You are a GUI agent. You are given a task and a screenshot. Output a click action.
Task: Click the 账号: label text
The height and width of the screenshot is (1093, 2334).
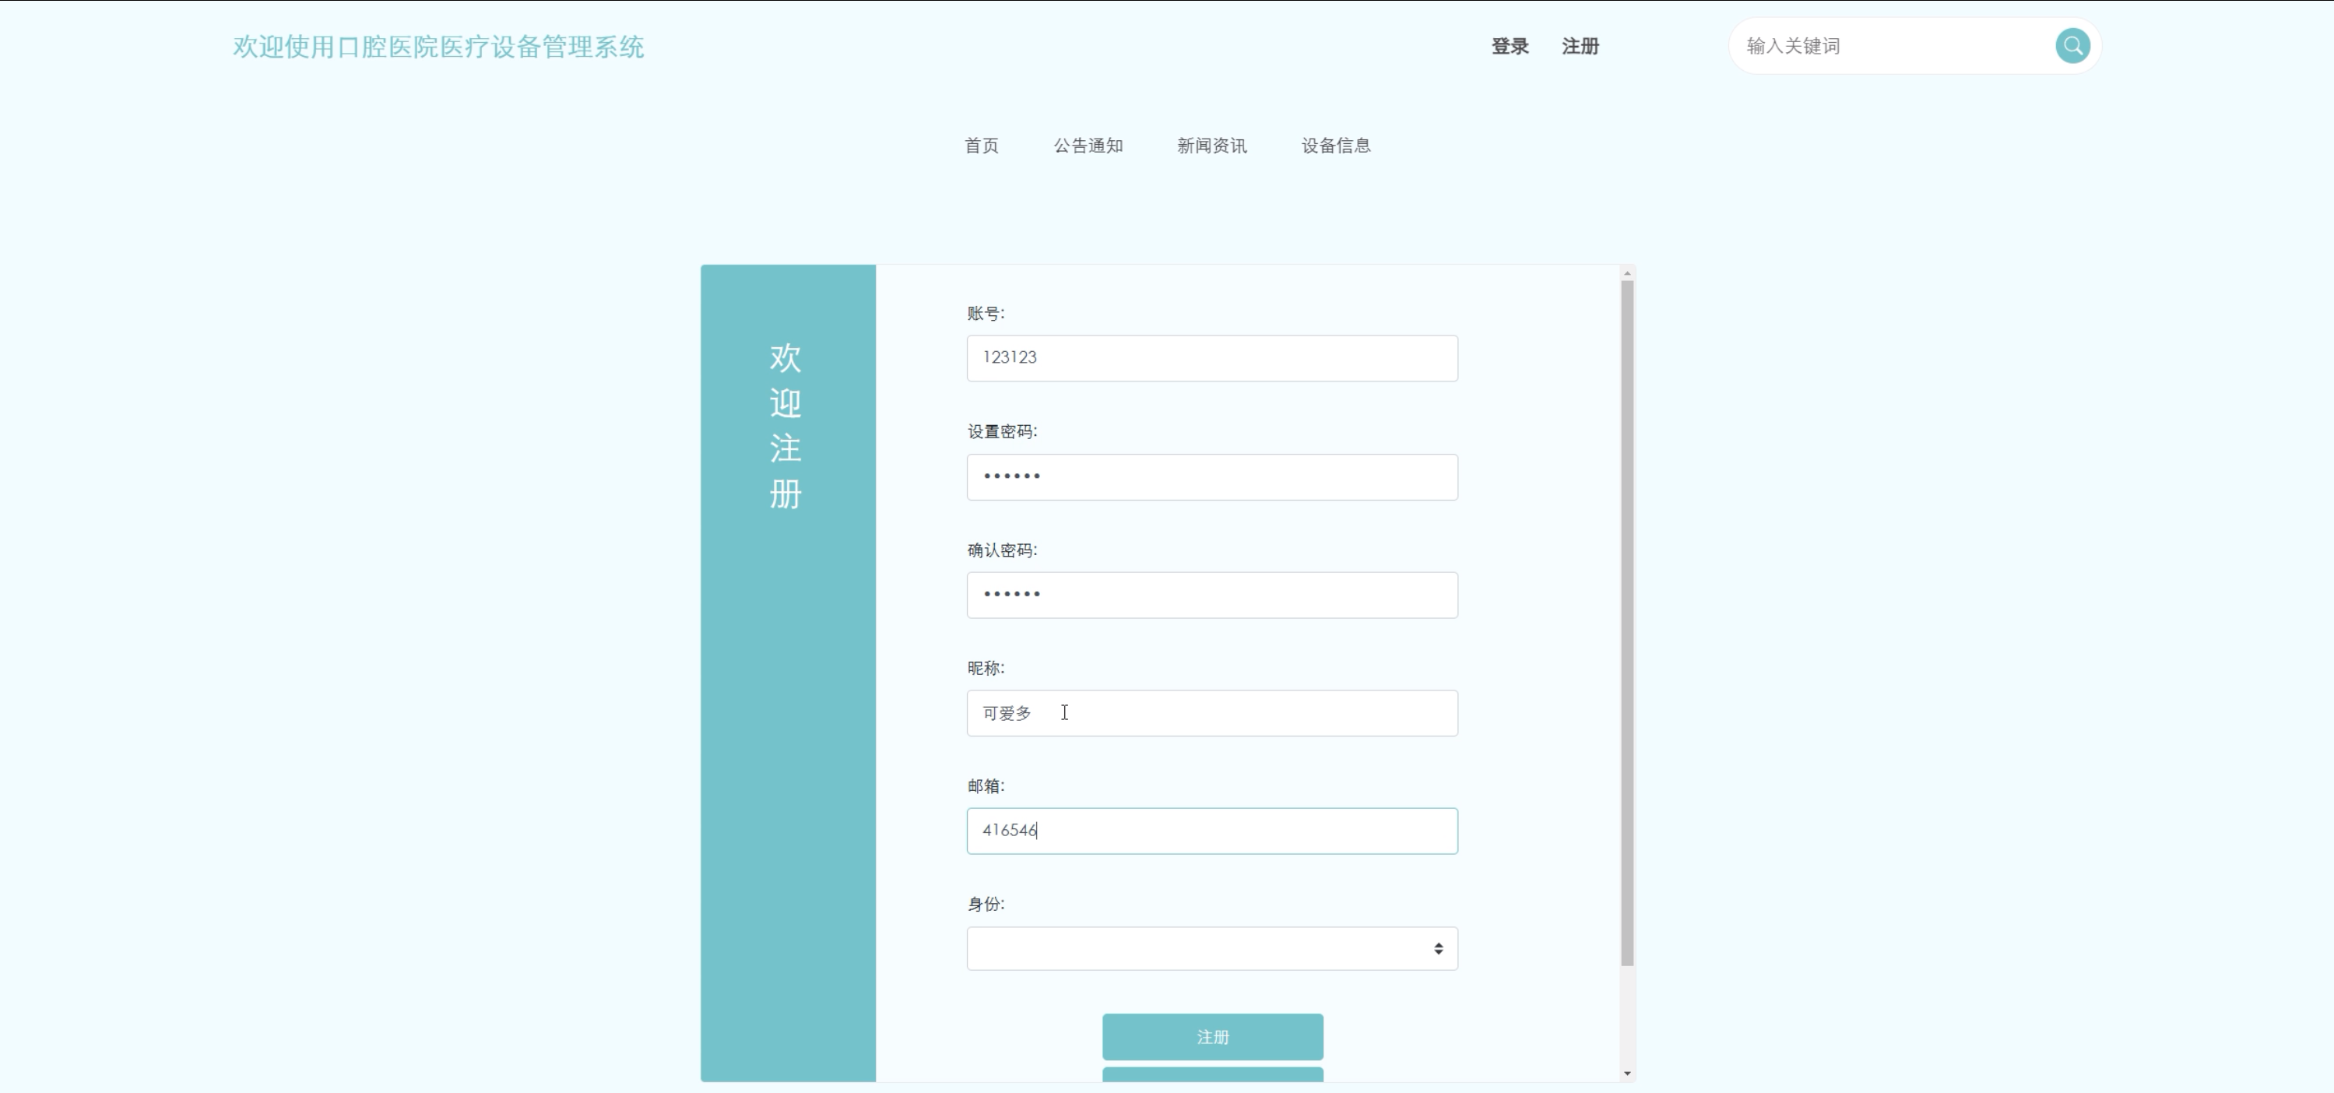click(986, 314)
